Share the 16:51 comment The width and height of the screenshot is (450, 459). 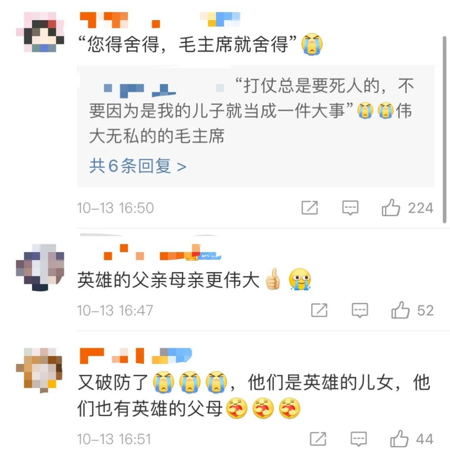point(318,438)
